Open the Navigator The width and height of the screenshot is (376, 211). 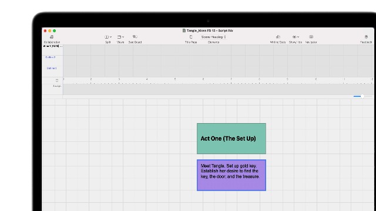coord(311,39)
